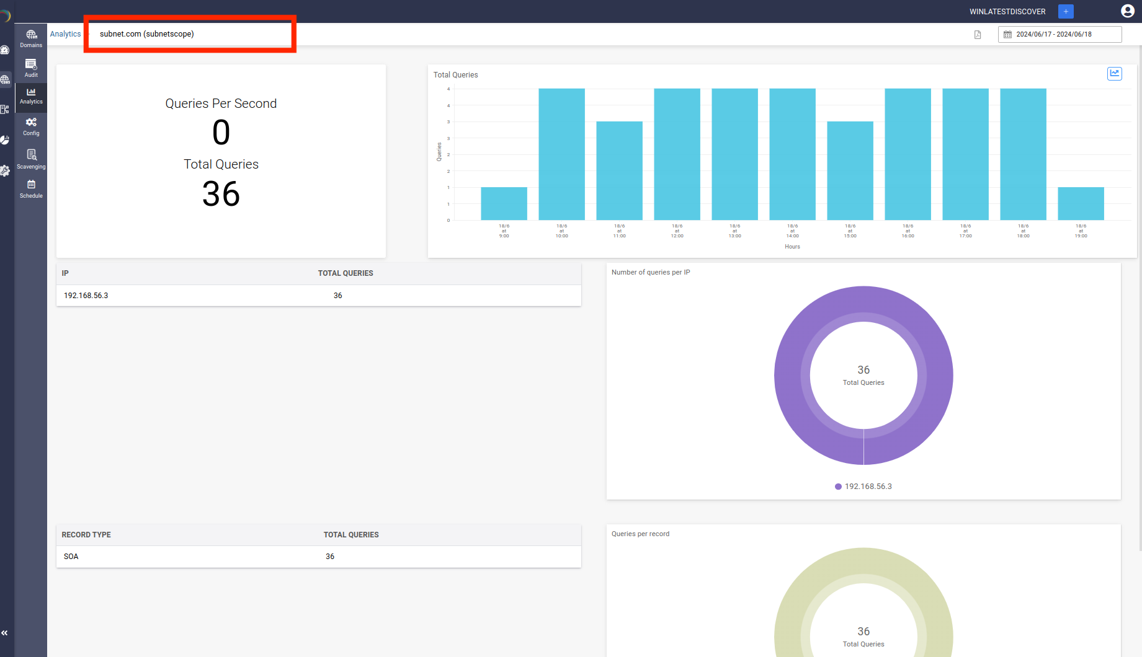Open the Scavenging section
This screenshot has height=657, width=1142.
click(31, 159)
